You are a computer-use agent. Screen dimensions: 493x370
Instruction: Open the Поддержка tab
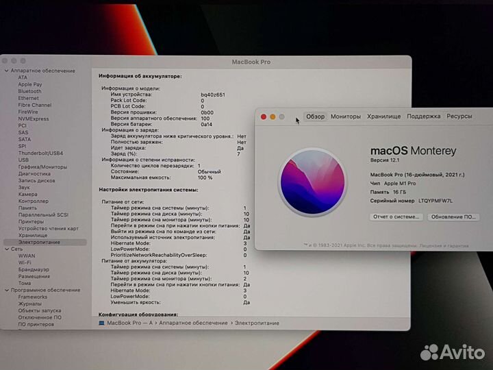pyautogui.click(x=424, y=116)
